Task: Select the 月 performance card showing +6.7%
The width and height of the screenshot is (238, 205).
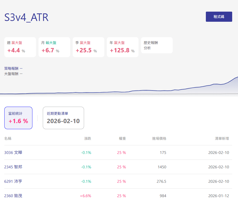Action: pyautogui.click(x=54, y=47)
